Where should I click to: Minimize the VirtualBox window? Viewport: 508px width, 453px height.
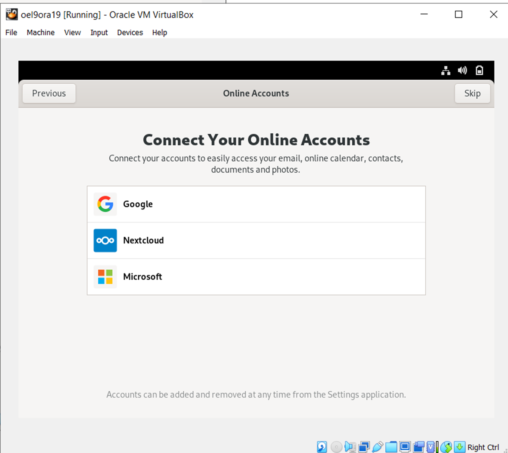tap(424, 14)
